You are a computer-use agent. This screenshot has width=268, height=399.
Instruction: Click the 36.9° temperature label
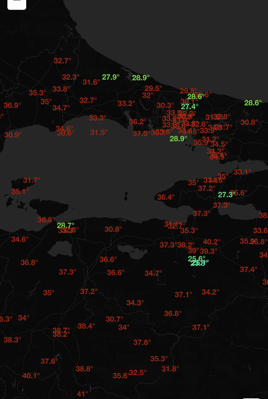tap(12, 105)
